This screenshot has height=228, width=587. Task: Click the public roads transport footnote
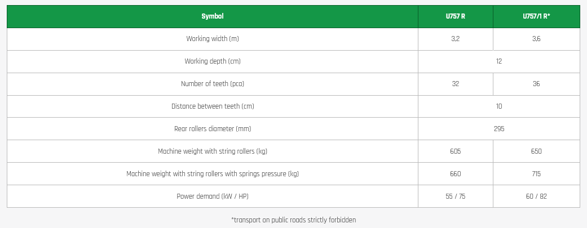coord(293,220)
